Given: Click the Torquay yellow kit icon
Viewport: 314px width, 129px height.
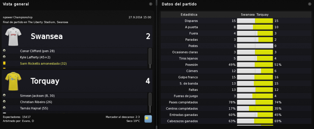Looking at the screenshot, I should click(13, 81).
